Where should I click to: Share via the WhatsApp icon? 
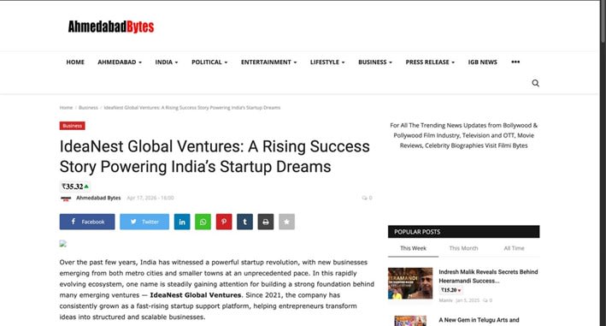pos(203,222)
